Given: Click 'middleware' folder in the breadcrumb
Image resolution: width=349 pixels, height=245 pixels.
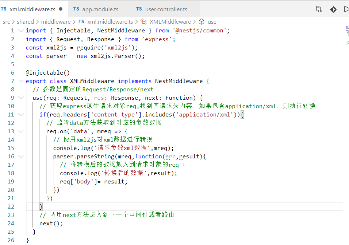Looking at the screenshot, I should click(x=56, y=22).
